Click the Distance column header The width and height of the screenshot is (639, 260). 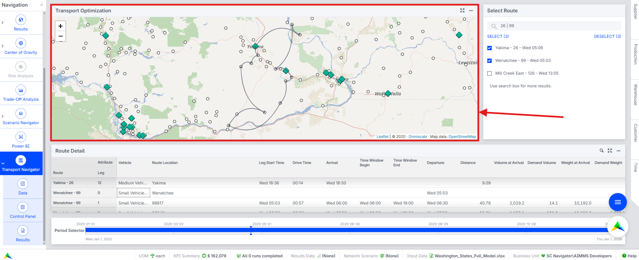[468, 163]
